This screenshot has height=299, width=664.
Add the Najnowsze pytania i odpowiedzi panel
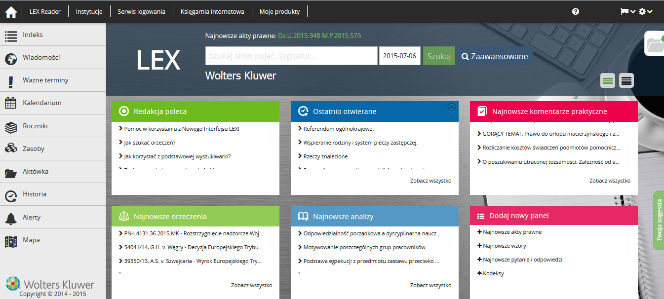tap(520, 260)
